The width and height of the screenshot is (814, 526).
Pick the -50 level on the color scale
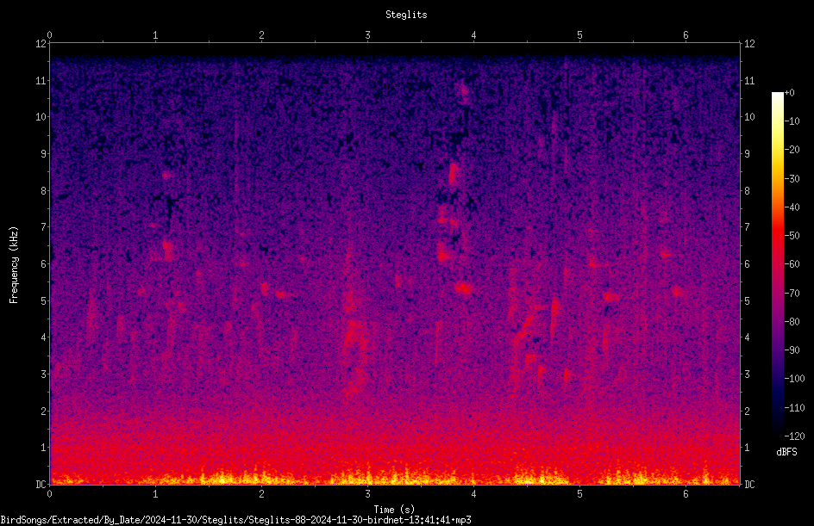coord(792,235)
